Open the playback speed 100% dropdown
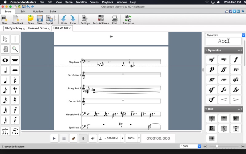 point(139,138)
